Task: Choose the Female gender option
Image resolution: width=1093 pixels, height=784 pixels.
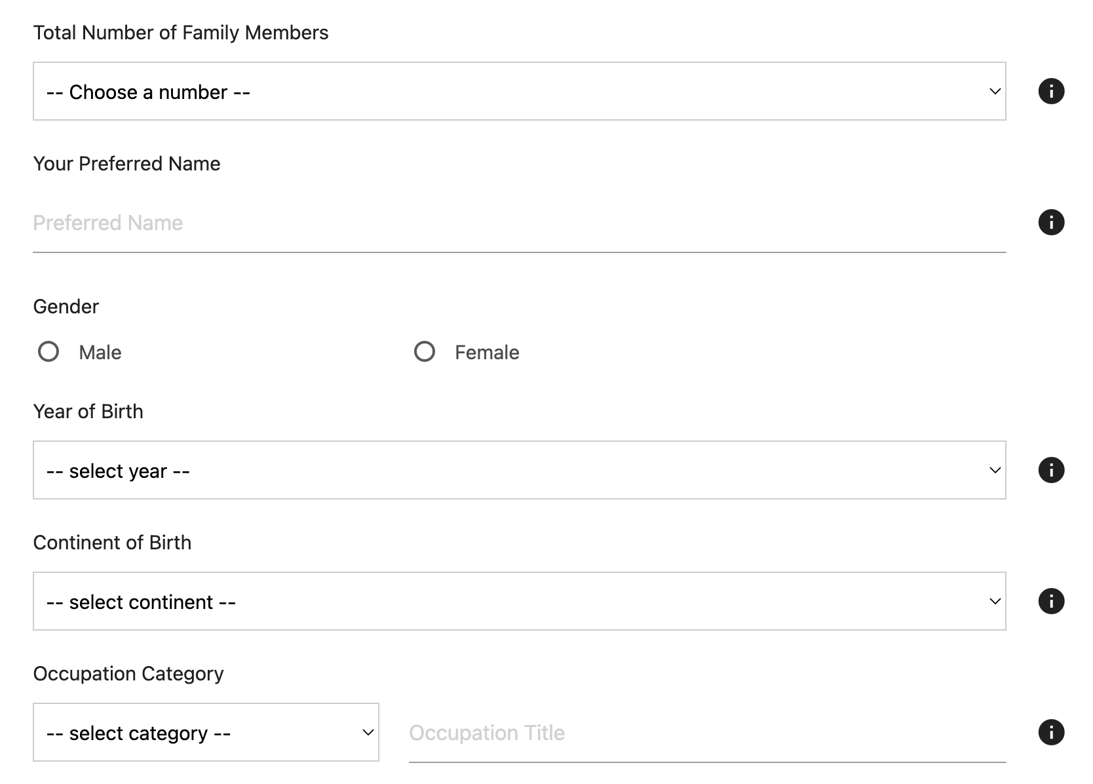Action: tap(425, 352)
